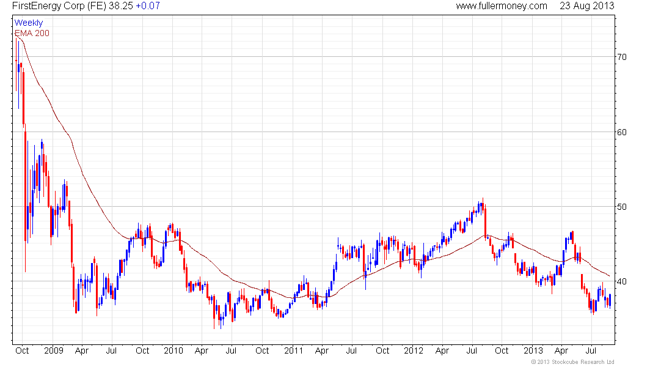
Task: Click the last Jul label on time axis
Action: click(591, 350)
